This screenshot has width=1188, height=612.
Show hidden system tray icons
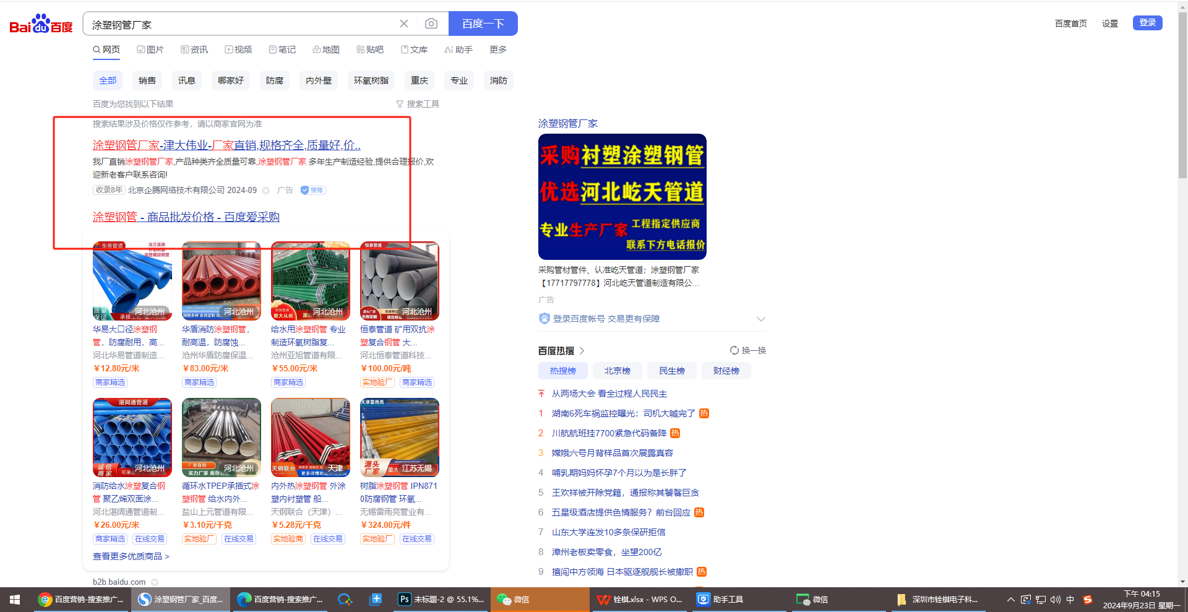(x=1011, y=600)
